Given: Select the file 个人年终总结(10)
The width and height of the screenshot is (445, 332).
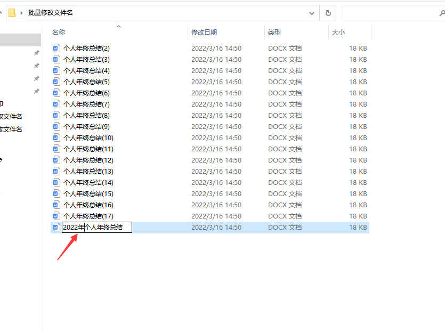Looking at the screenshot, I should pos(88,137).
